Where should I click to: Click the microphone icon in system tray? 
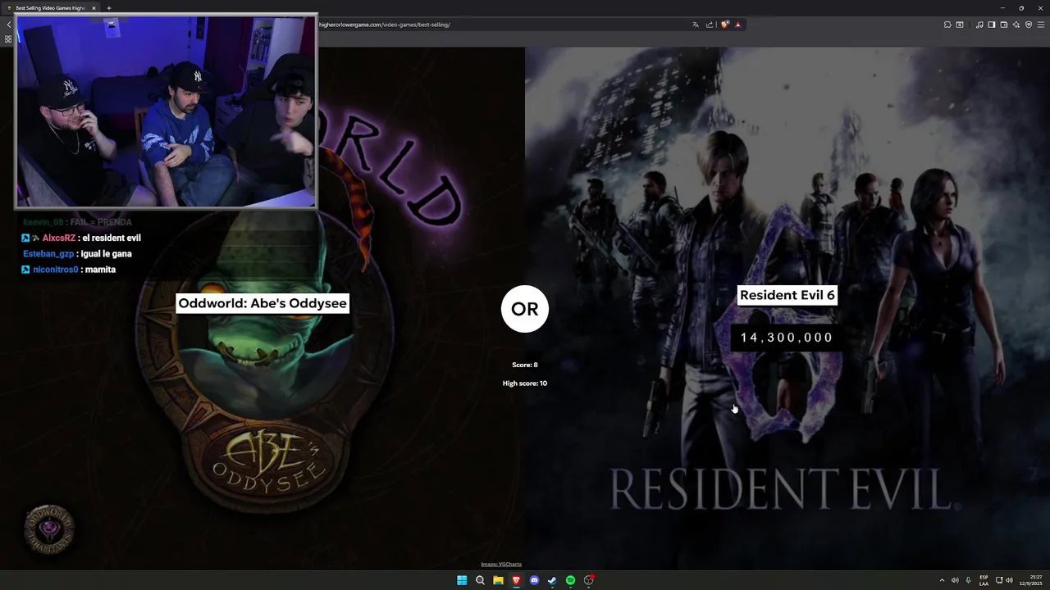pos(968,580)
